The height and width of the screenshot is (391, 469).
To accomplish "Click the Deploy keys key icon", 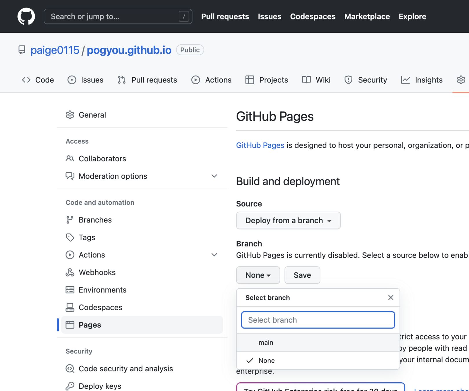I will [70, 386].
